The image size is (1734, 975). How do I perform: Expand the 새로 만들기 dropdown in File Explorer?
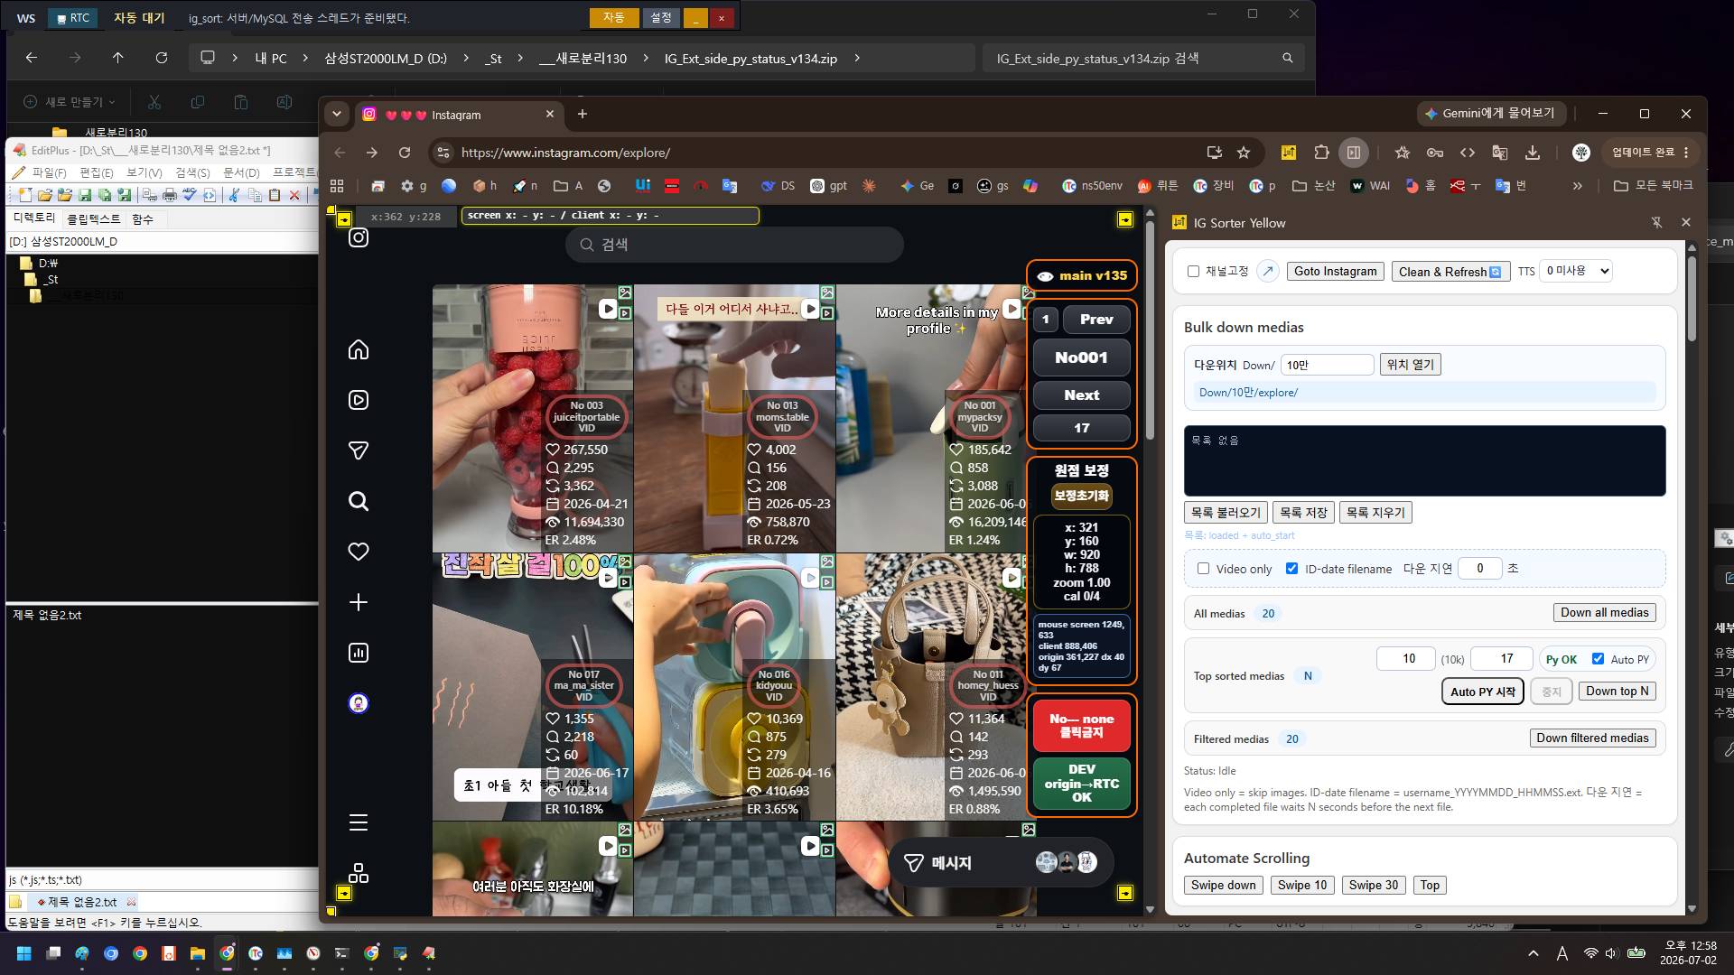[x=71, y=102]
